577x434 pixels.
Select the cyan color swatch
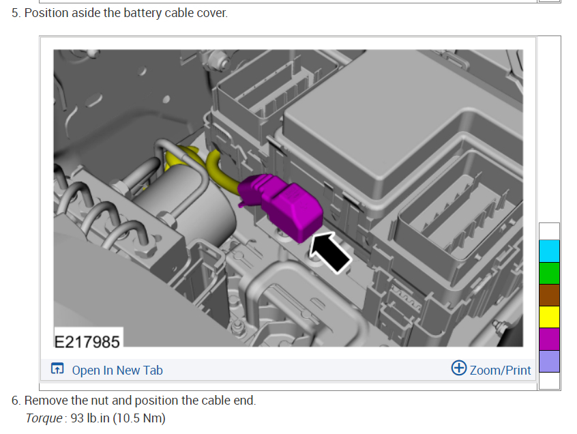549,250
